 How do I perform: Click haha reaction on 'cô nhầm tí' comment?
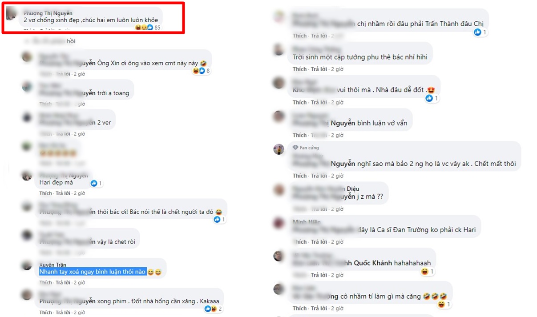(441, 305)
